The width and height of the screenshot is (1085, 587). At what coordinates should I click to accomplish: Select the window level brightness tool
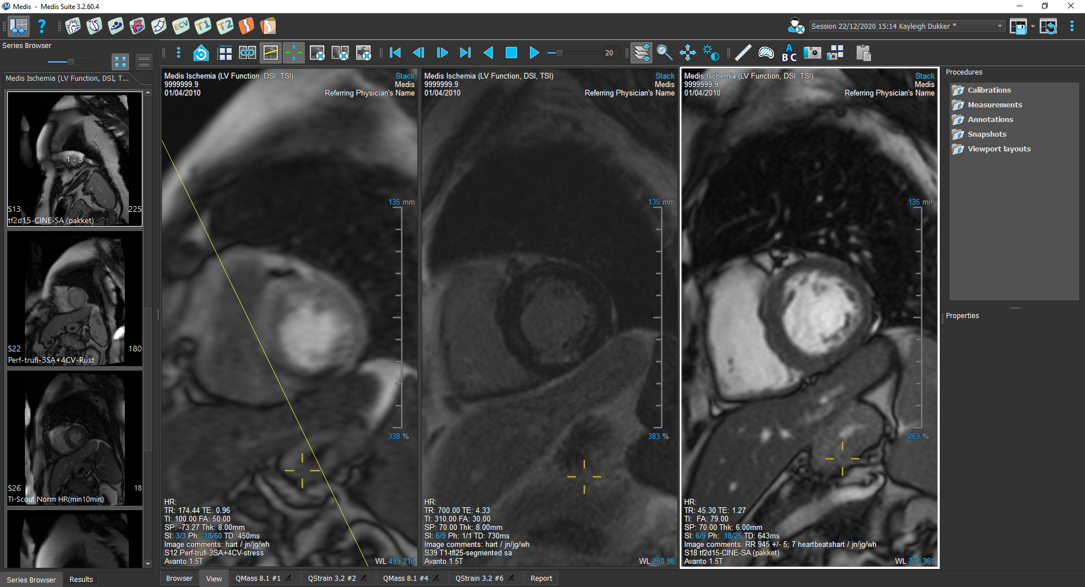[710, 53]
